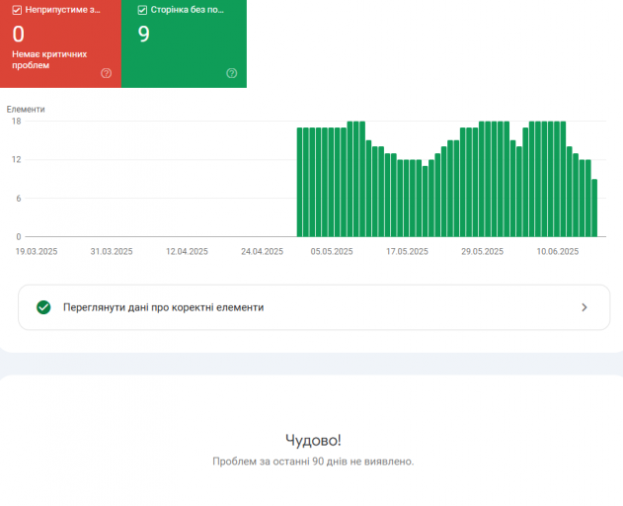Click chart date label 24.04.2025
The width and height of the screenshot is (623, 506).
pyautogui.click(x=263, y=251)
